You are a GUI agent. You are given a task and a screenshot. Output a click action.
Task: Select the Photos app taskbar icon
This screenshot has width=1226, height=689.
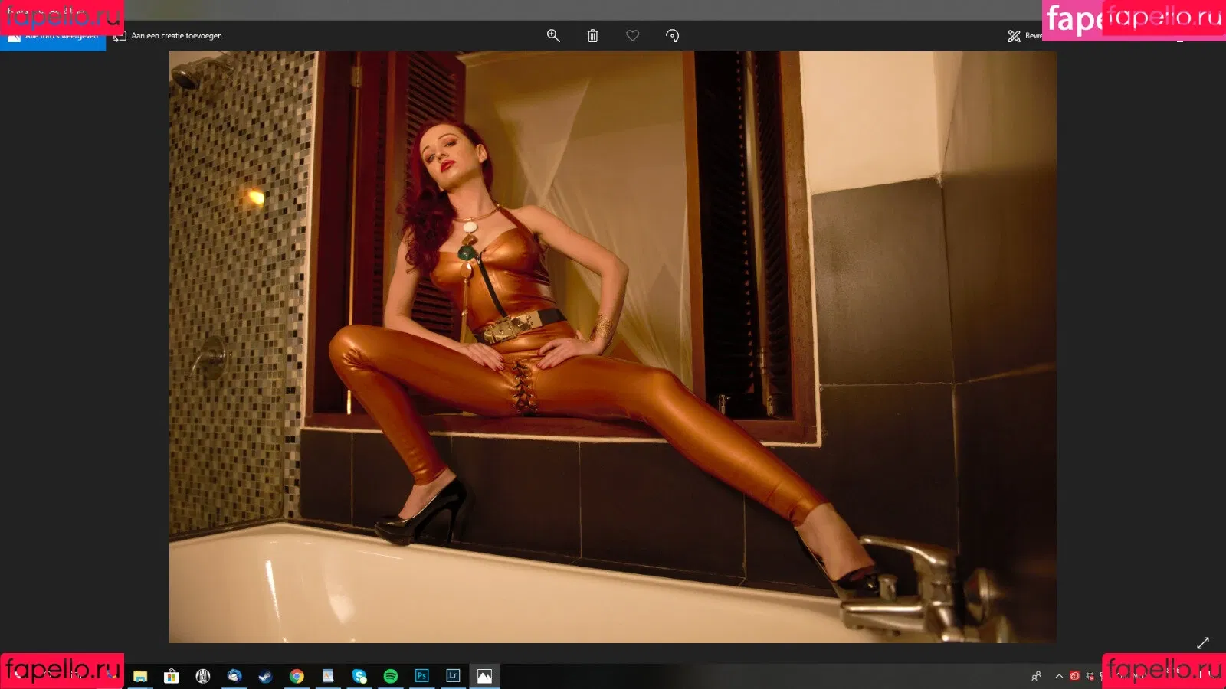(x=484, y=676)
